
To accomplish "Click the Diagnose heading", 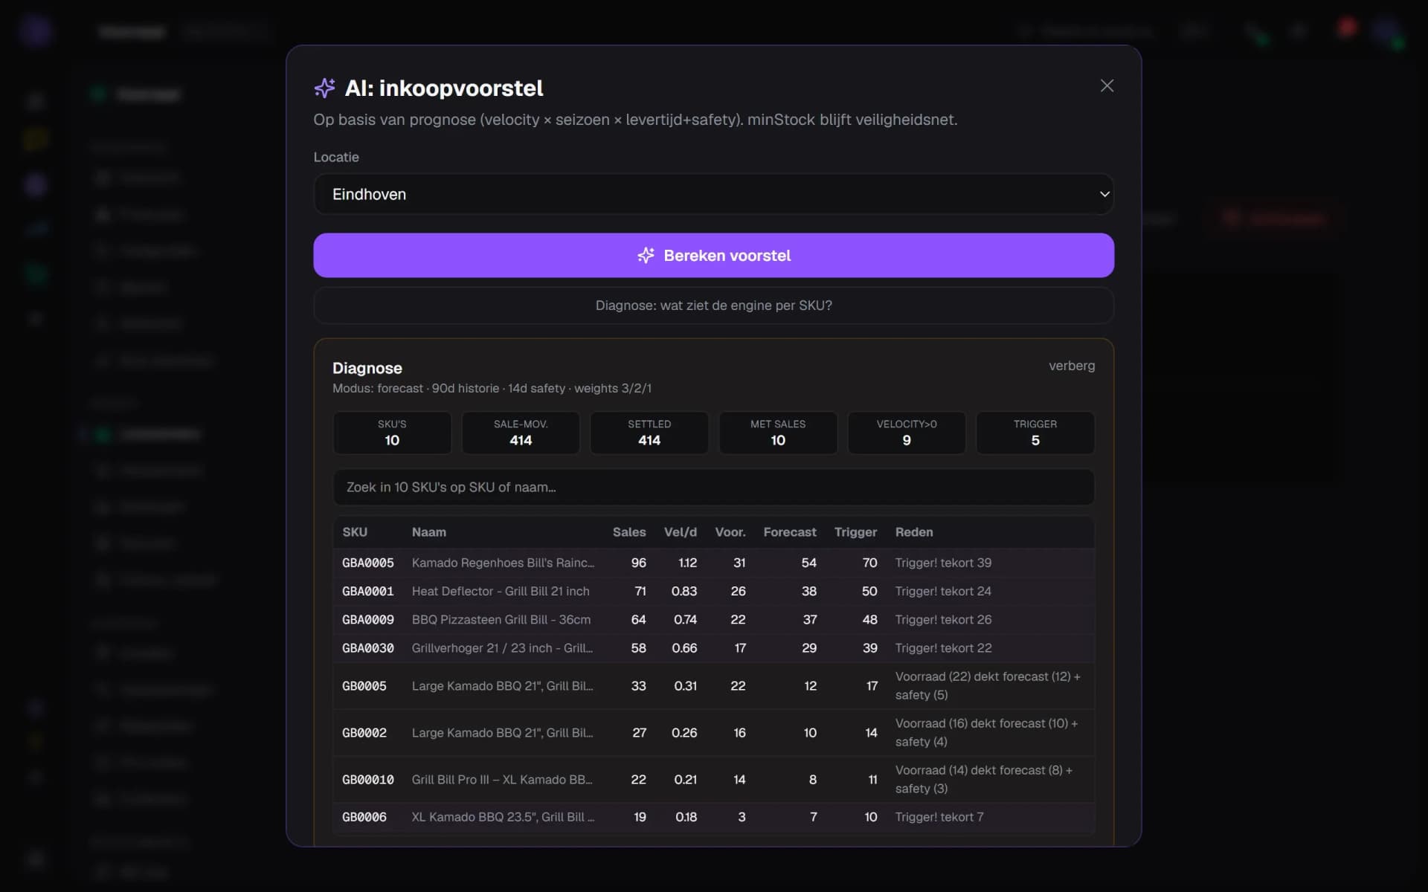I will 367,368.
